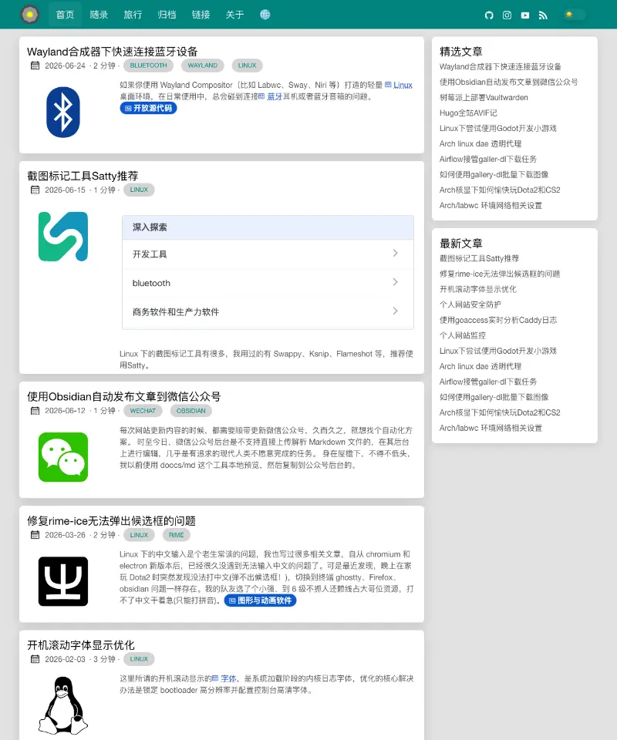Open latest 开机滚动字体显示优化
Image resolution: width=617 pixels, height=740 pixels.
click(477, 289)
